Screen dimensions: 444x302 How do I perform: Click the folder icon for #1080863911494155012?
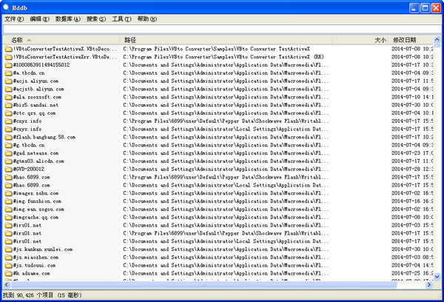8,65
